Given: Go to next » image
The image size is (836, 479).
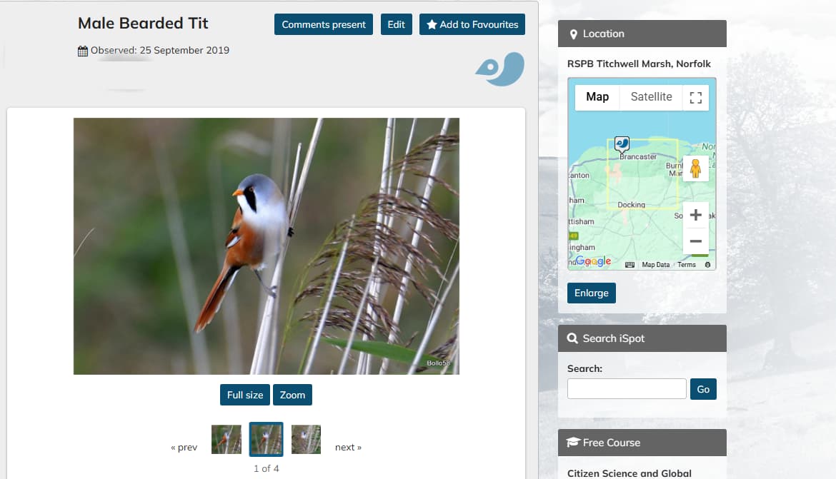Looking at the screenshot, I should pyautogui.click(x=348, y=447).
